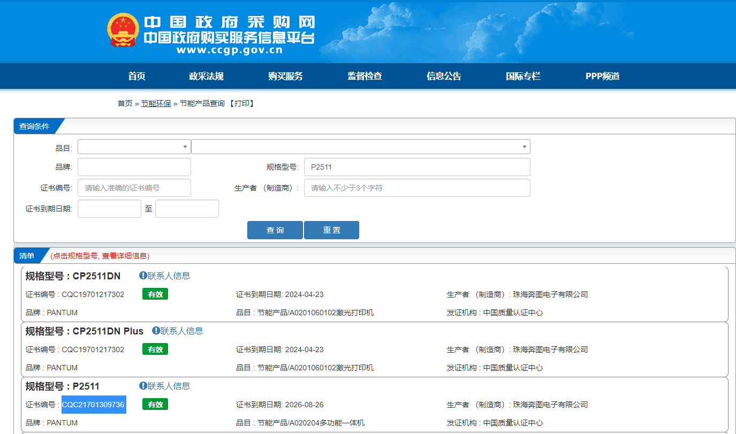
Task: Open 监督检查 navigation item
Action: pos(365,76)
